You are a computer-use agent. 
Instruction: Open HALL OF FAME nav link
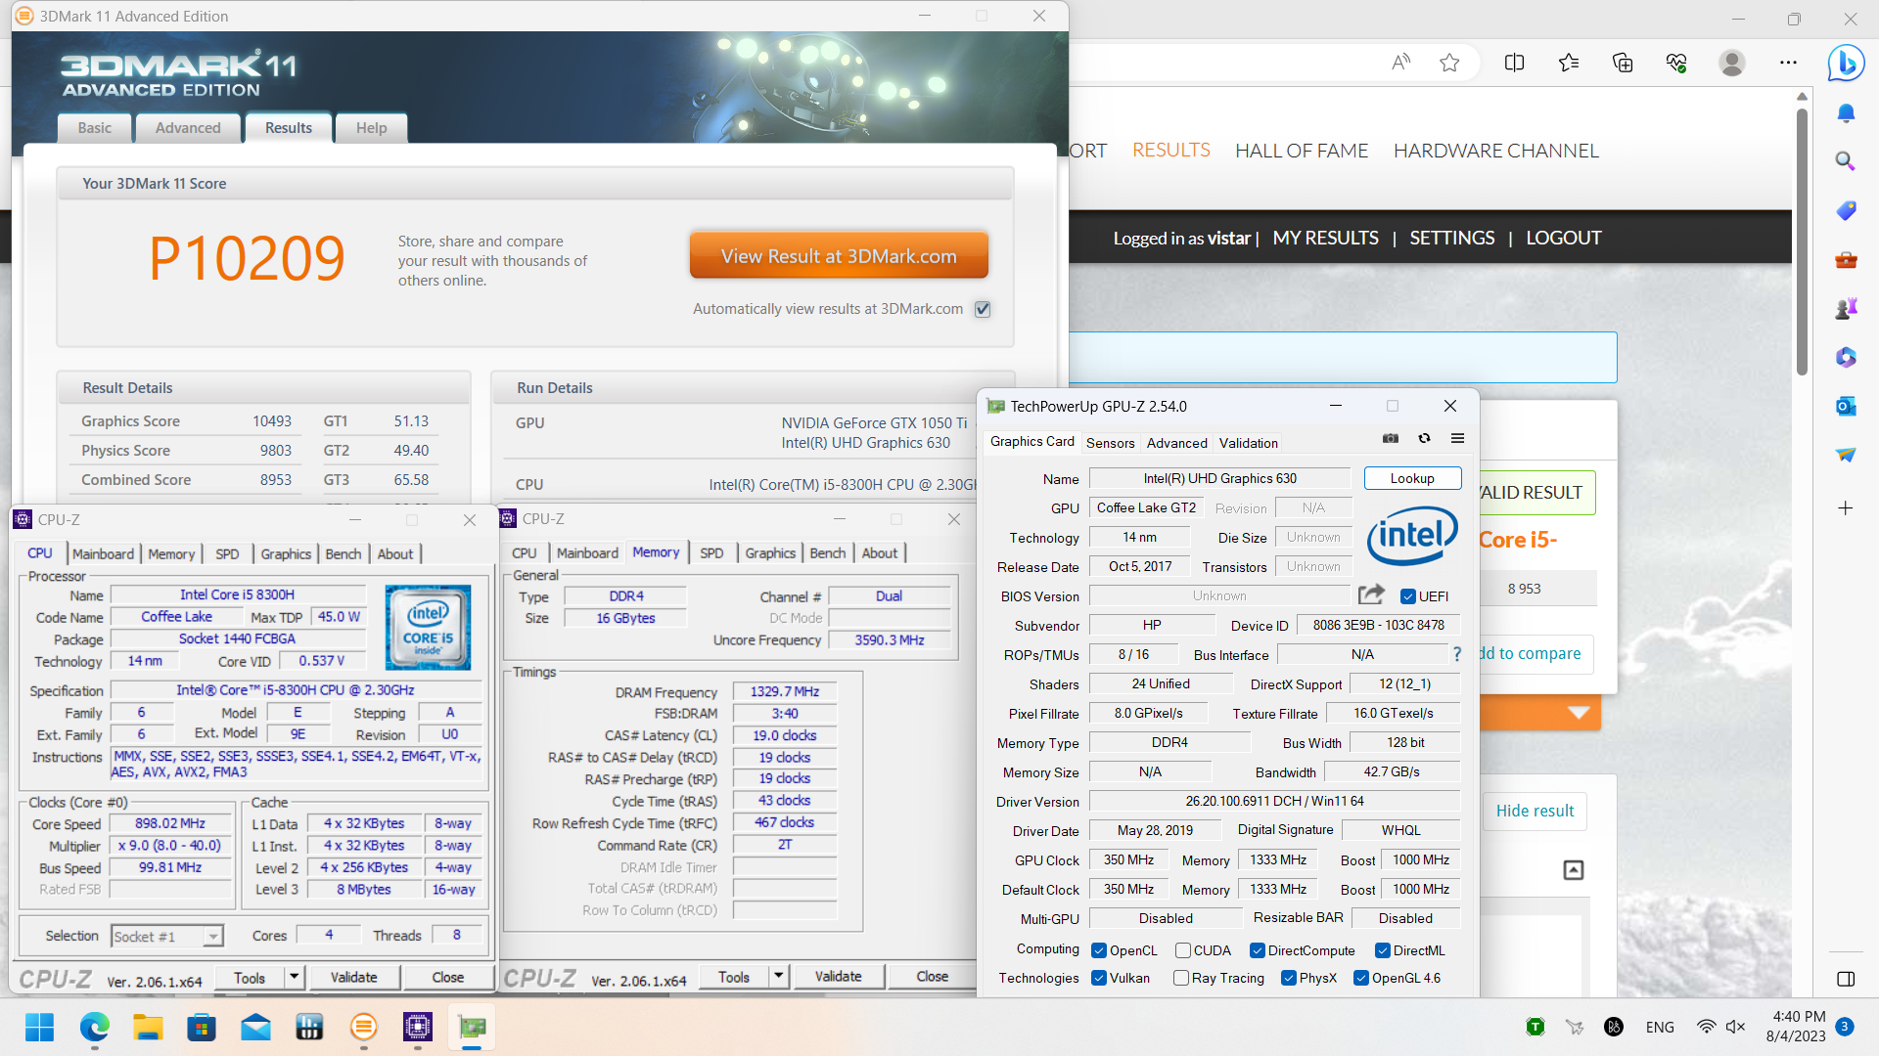1302,151
